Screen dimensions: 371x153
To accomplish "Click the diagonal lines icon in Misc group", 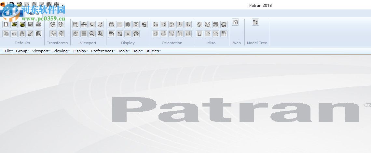I will pyautogui.click(x=199, y=24).
